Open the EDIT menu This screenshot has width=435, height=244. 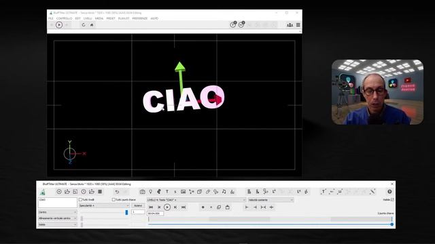77,18
